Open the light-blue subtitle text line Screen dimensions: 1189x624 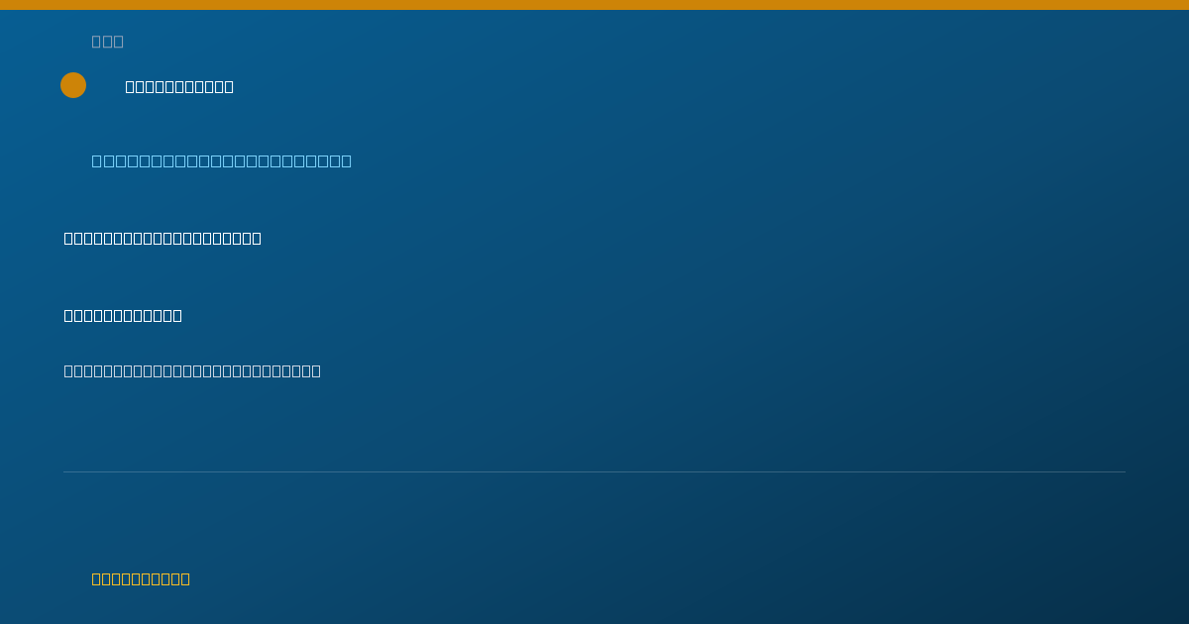click(x=221, y=160)
